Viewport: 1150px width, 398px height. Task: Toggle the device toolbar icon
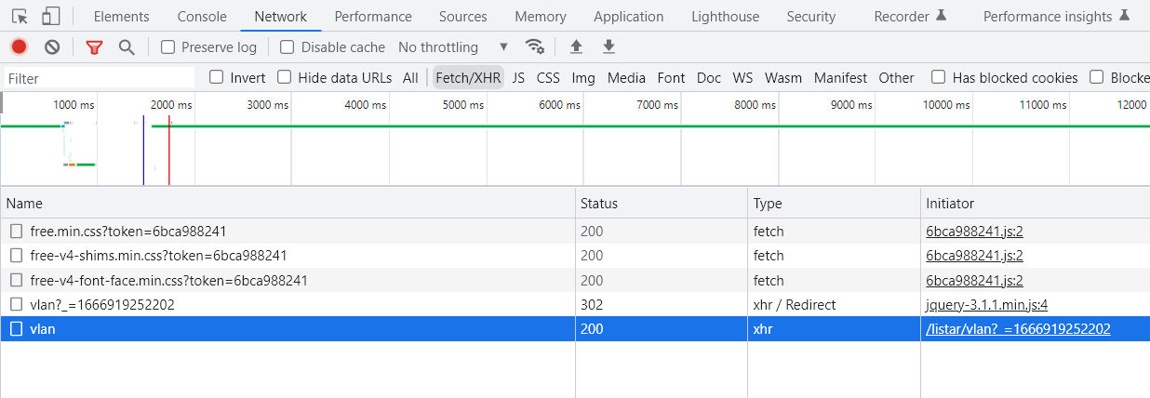point(51,16)
